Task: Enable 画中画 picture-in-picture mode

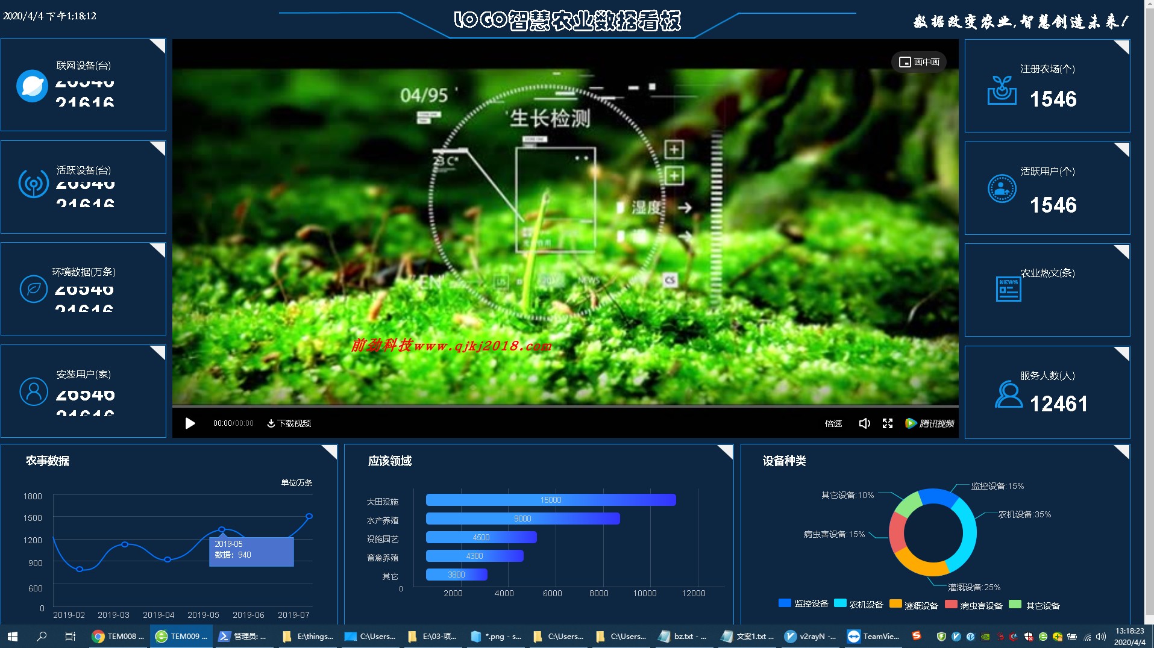Action: tap(919, 62)
